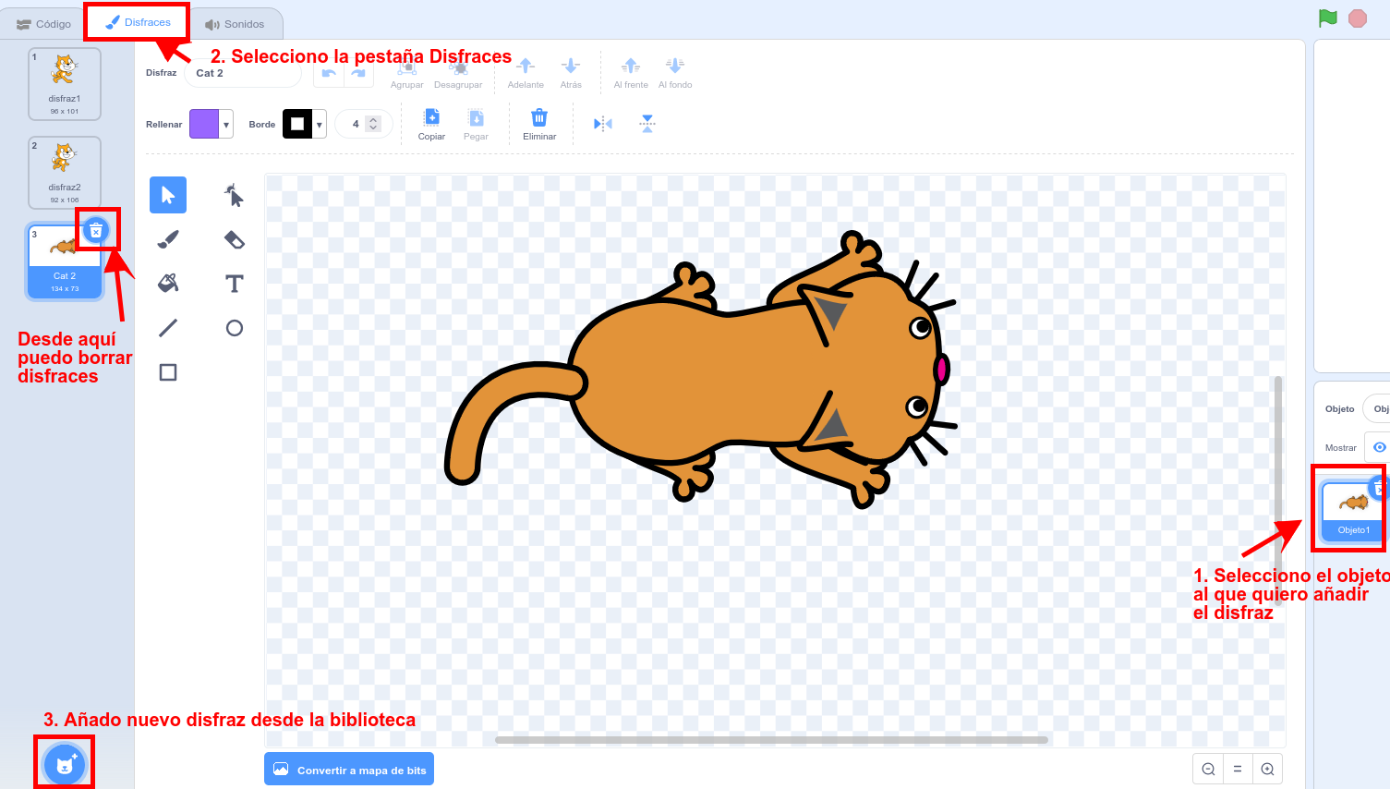This screenshot has width=1390, height=789.
Task: Select the Fill bucket tool
Action: pyautogui.click(x=168, y=284)
